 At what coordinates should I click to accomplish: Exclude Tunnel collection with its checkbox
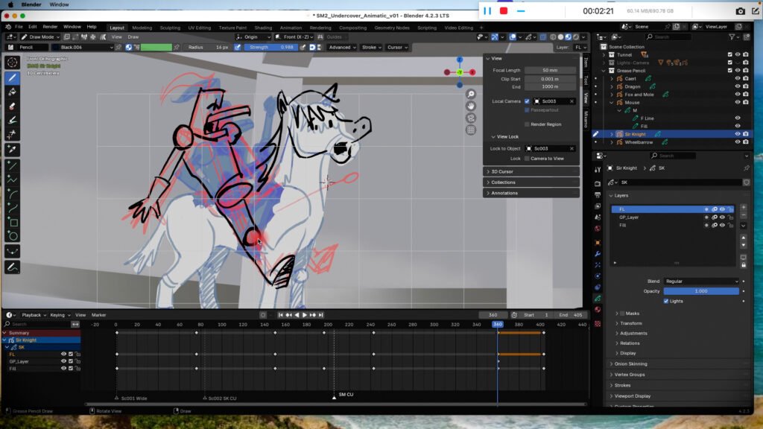coord(729,55)
